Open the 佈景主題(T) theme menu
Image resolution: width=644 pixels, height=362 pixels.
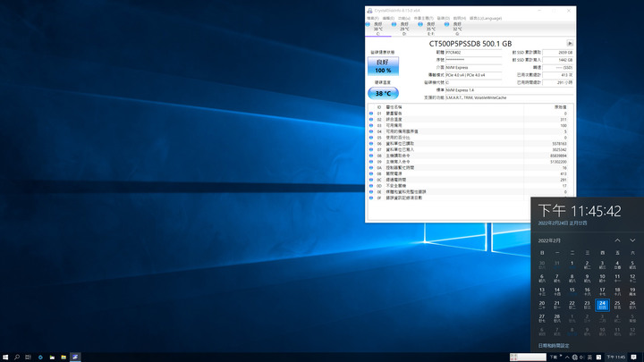[423, 19]
